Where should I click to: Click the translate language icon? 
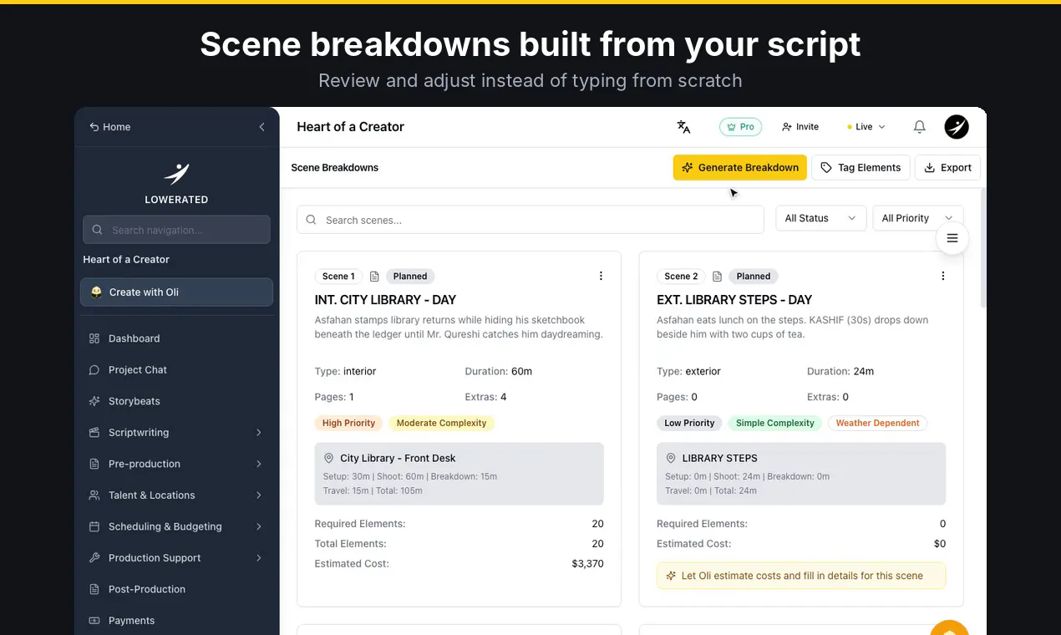point(683,127)
